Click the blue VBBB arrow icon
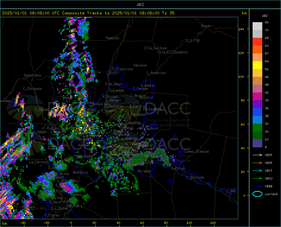The image size is (281, 227). point(257,186)
